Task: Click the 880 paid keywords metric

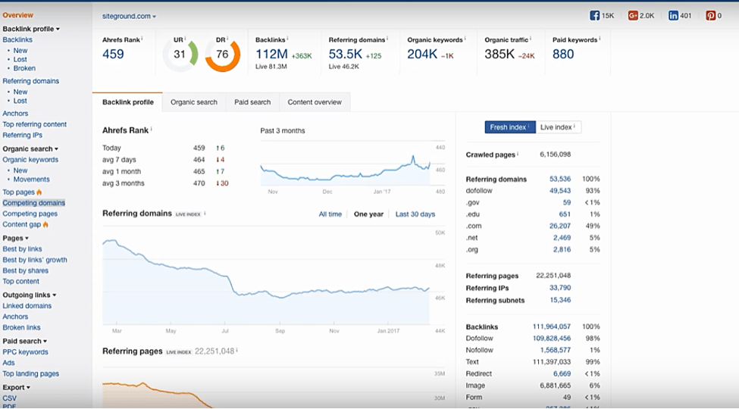Action: (563, 55)
